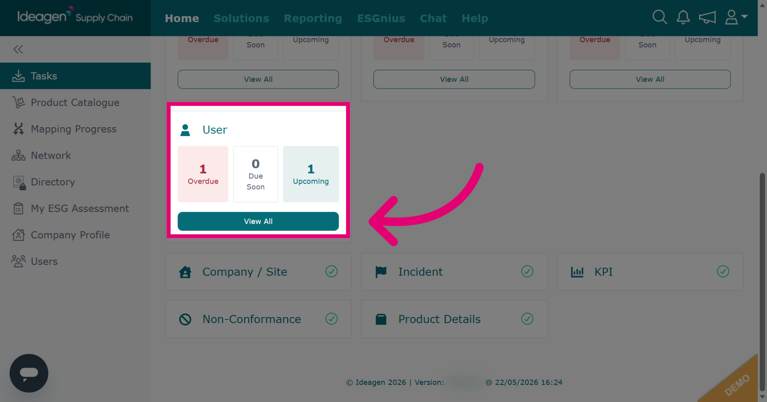Click the page vertical scrollbar thumb
The width and height of the screenshot is (767, 402).
coord(762,282)
